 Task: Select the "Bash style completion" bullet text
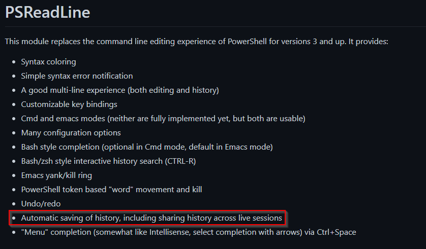(147, 147)
